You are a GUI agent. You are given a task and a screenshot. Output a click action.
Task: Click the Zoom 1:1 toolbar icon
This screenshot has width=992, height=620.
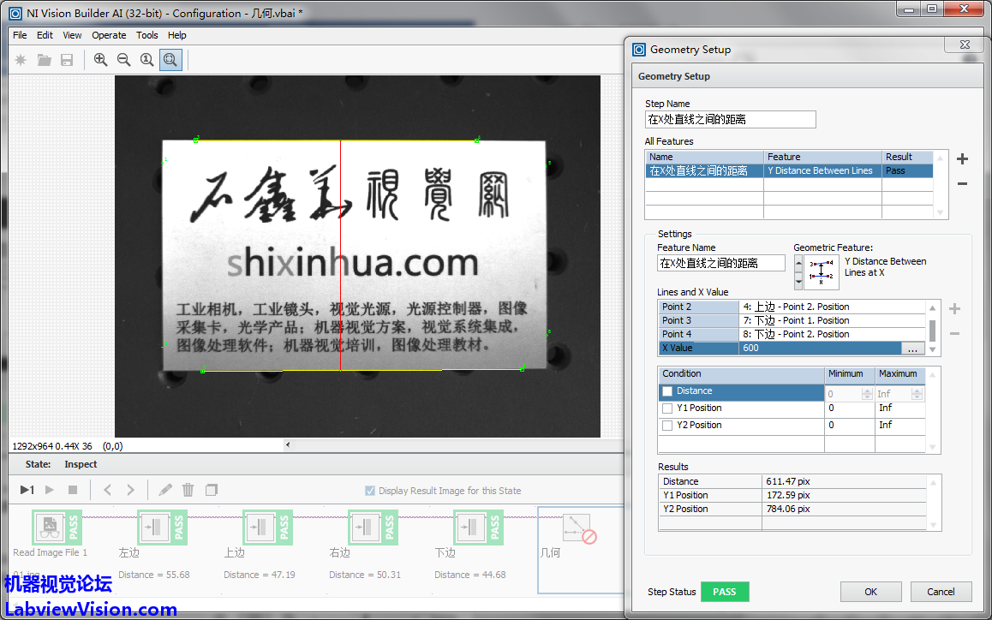point(147,60)
